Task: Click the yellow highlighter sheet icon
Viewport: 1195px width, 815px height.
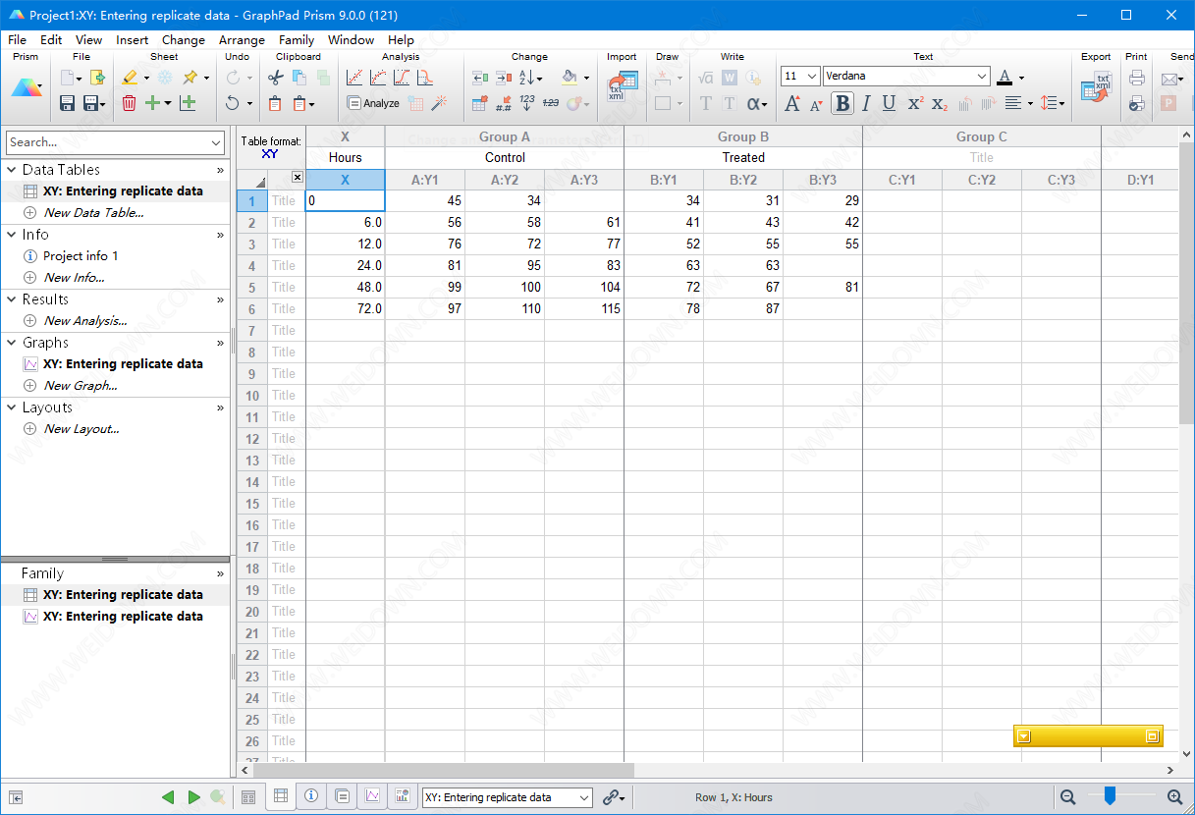Action: (x=130, y=78)
